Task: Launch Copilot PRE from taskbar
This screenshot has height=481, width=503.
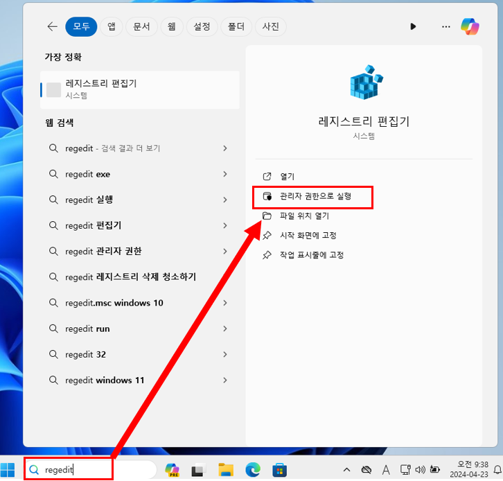Action: 173,470
